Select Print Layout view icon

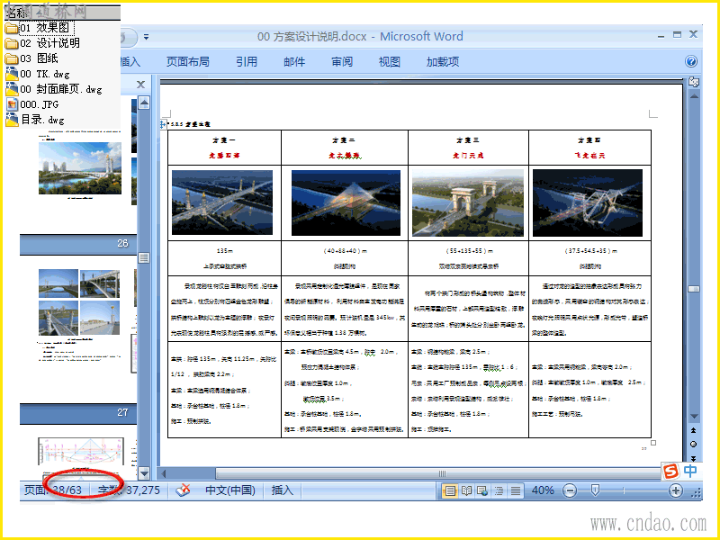pyautogui.click(x=450, y=490)
